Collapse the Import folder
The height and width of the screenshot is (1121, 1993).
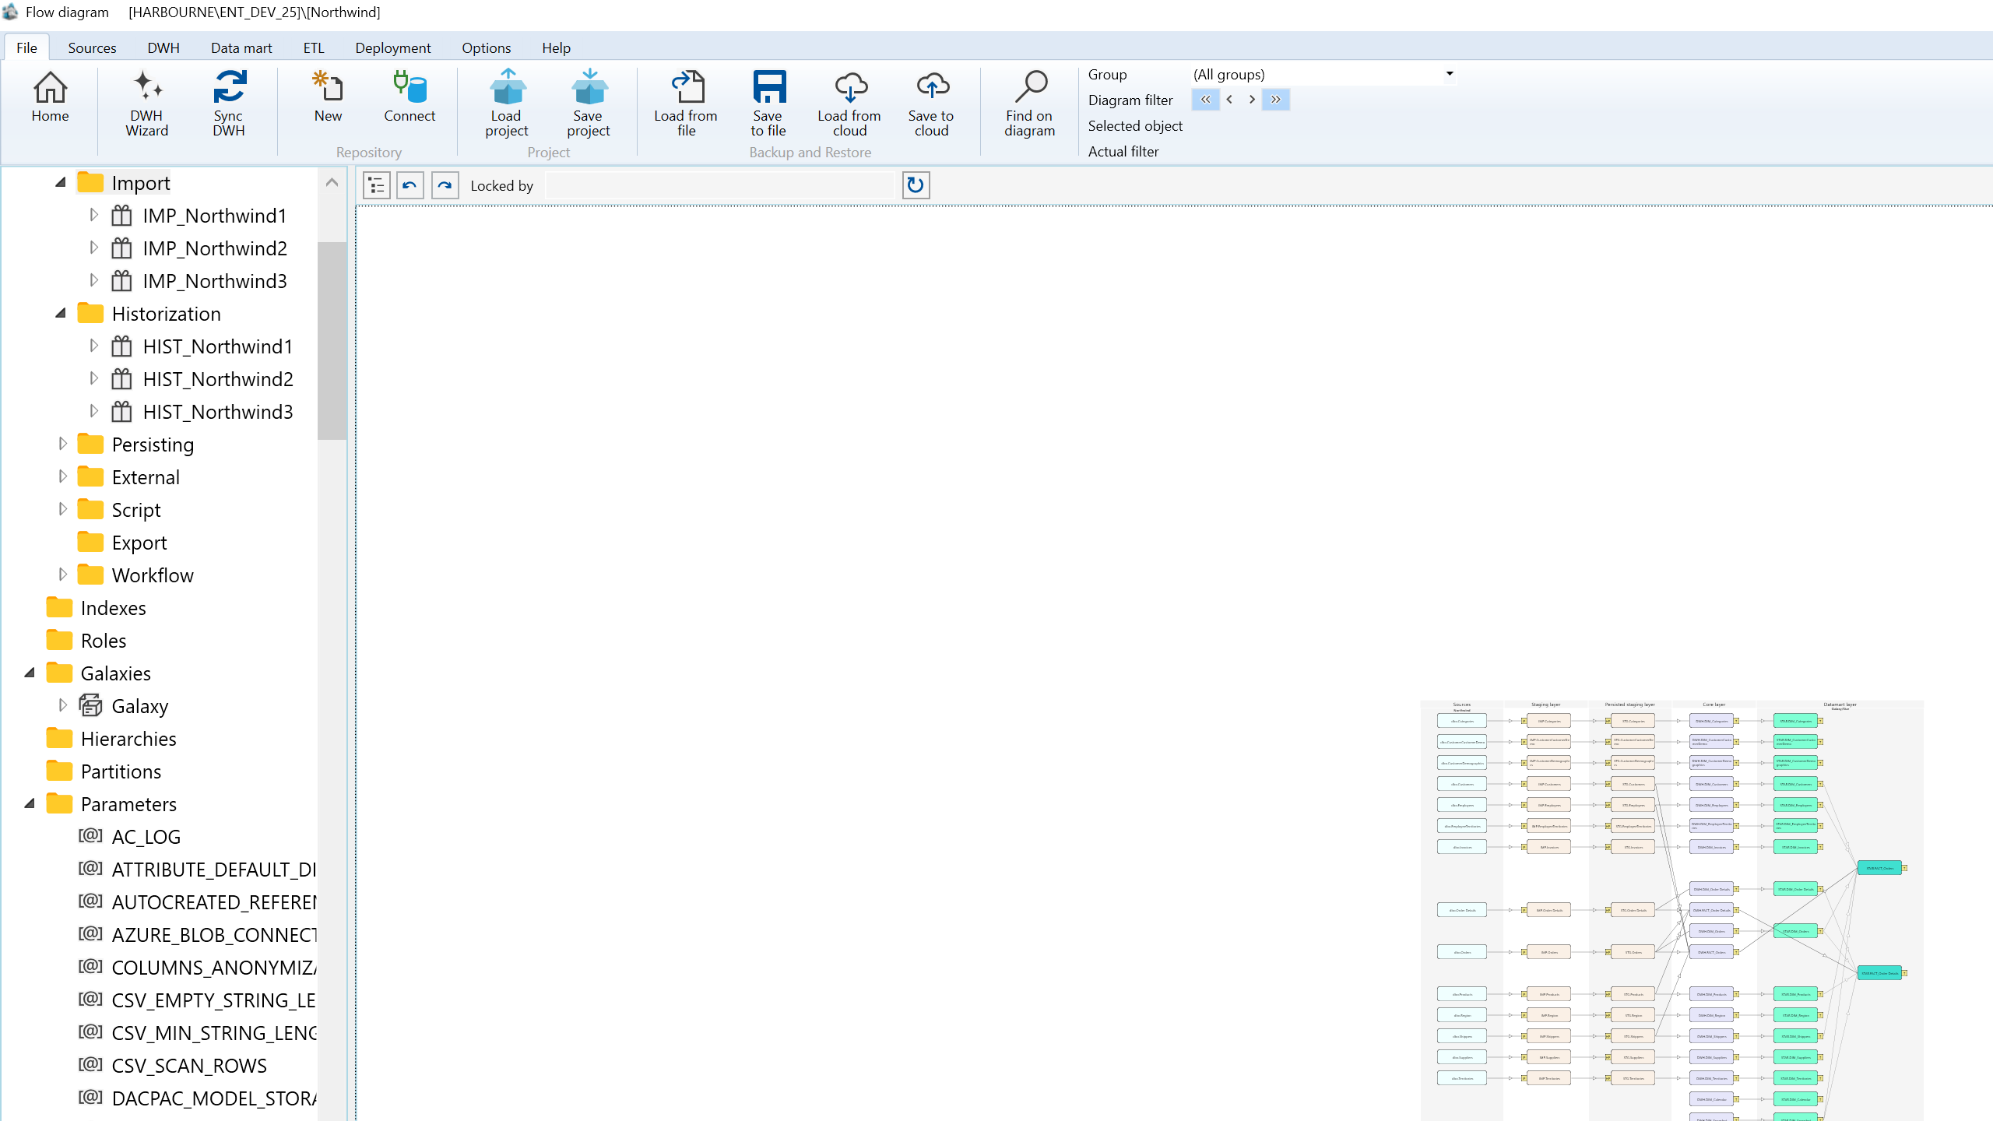pos(61,183)
